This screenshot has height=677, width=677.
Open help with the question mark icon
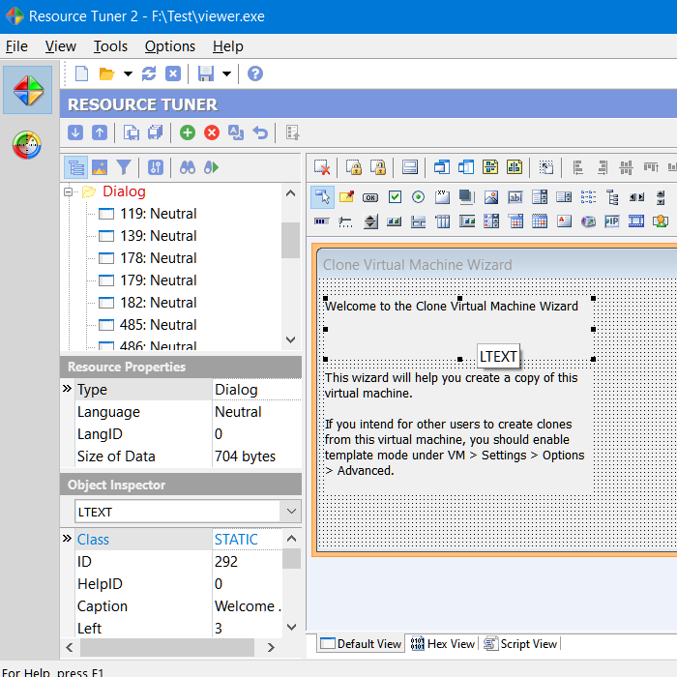click(x=255, y=74)
